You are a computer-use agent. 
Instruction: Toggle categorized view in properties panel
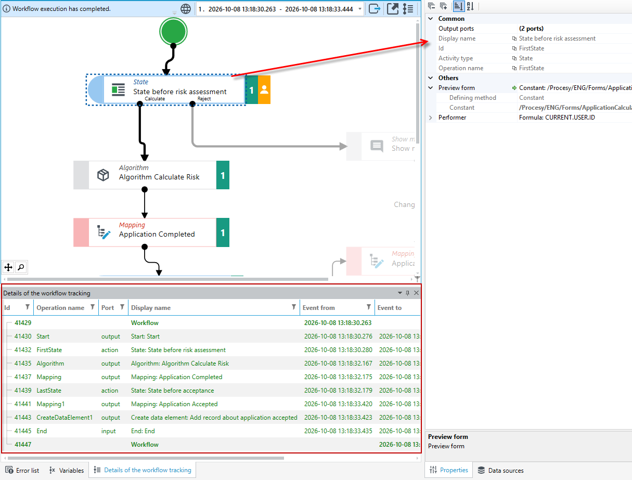[x=458, y=6]
